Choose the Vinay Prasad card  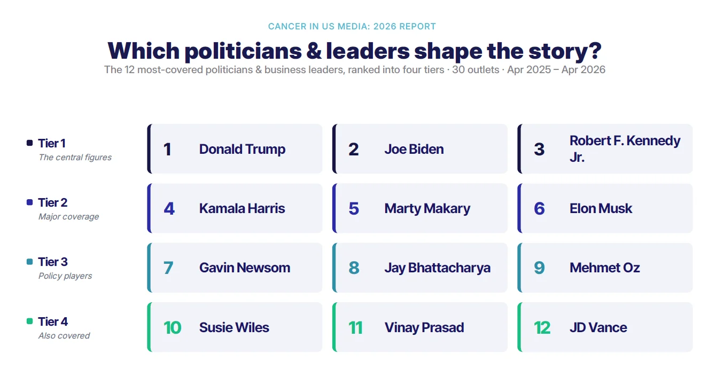tap(420, 327)
